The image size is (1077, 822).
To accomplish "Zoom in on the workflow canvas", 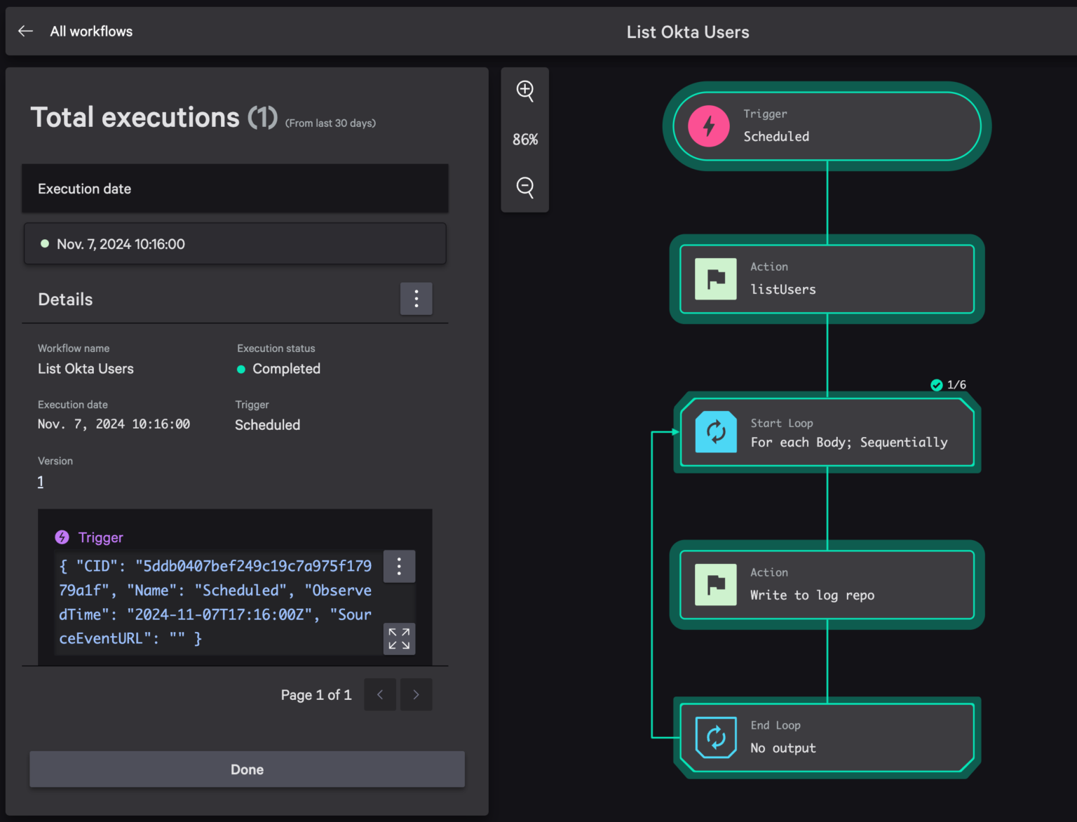I will [x=525, y=90].
